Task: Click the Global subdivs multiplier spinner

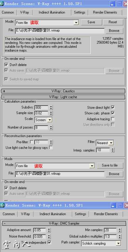Action: point(120,236)
